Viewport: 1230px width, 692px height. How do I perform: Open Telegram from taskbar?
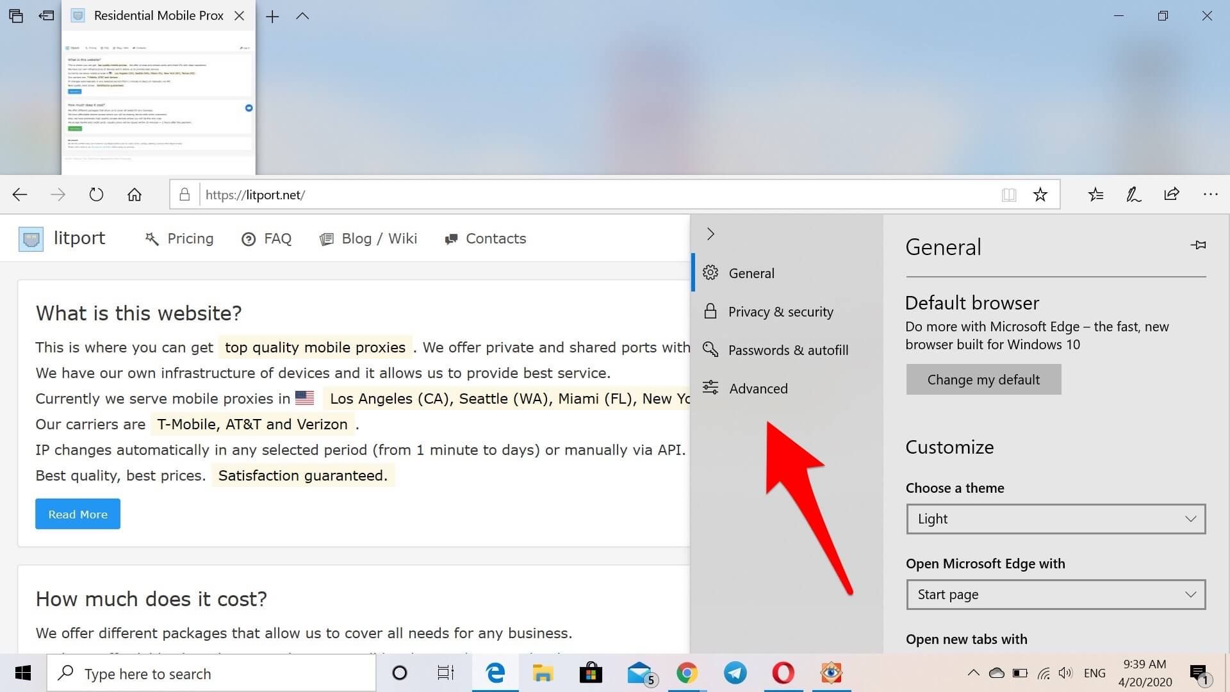pyautogui.click(x=735, y=673)
